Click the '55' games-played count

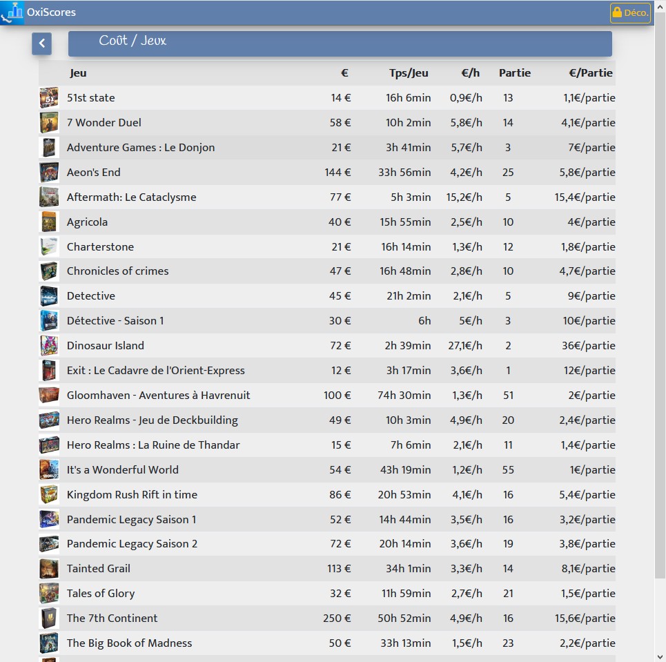508,469
